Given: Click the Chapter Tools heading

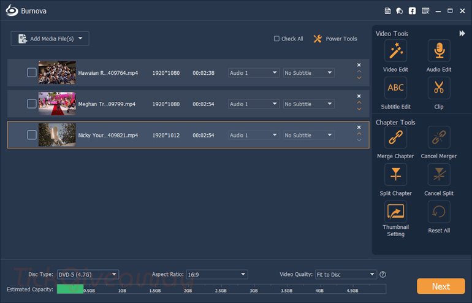Looking at the screenshot, I should (395, 122).
